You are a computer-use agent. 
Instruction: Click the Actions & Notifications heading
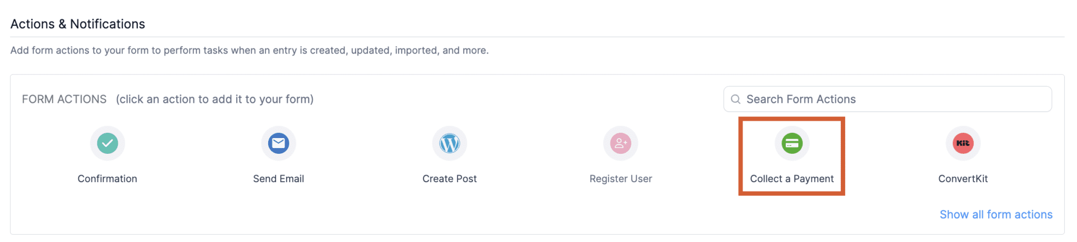tap(78, 24)
